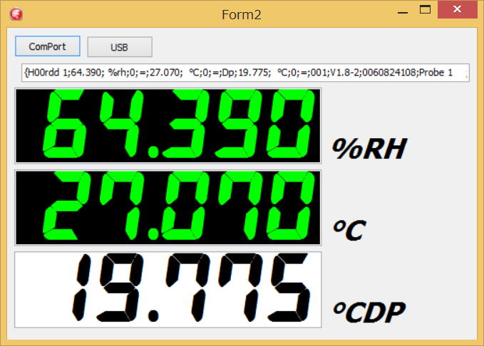
Task: Close the Form2 window
Action: 457,9
